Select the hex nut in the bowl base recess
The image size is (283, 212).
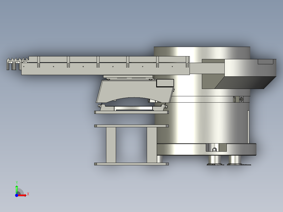pyautogui.click(x=214, y=150)
